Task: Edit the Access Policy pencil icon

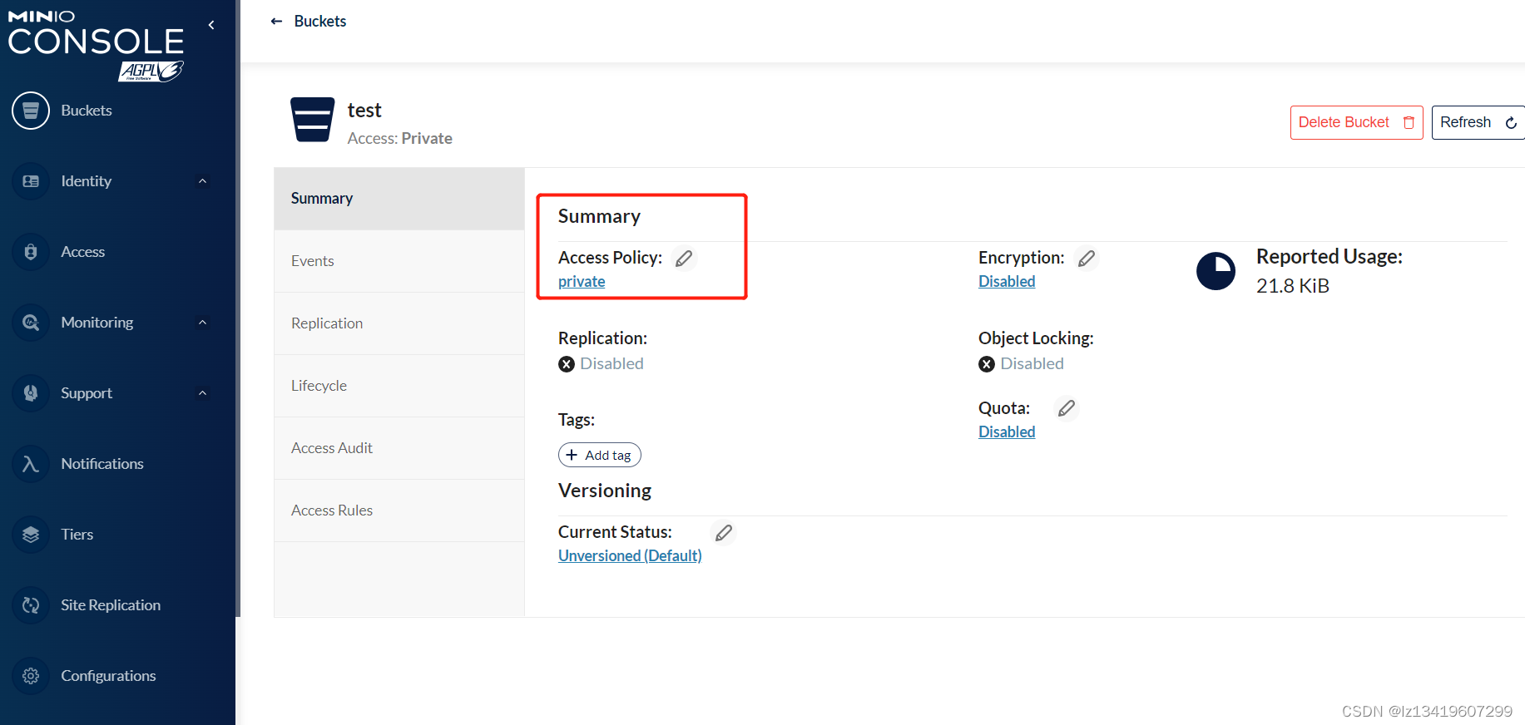Action: (x=684, y=259)
